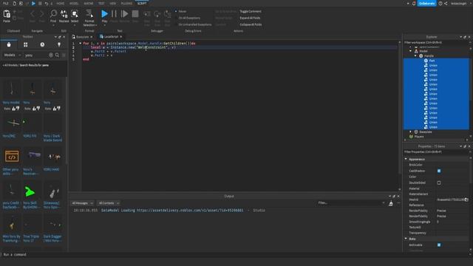473x266 pixels.
Task: Click the share icon beside Collaborate
Action: 446,3
